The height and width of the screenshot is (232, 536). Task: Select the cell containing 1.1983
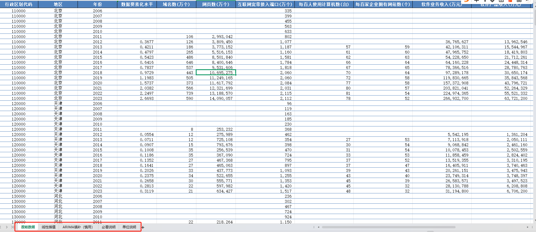pyautogui.click(x=137, y=78)
